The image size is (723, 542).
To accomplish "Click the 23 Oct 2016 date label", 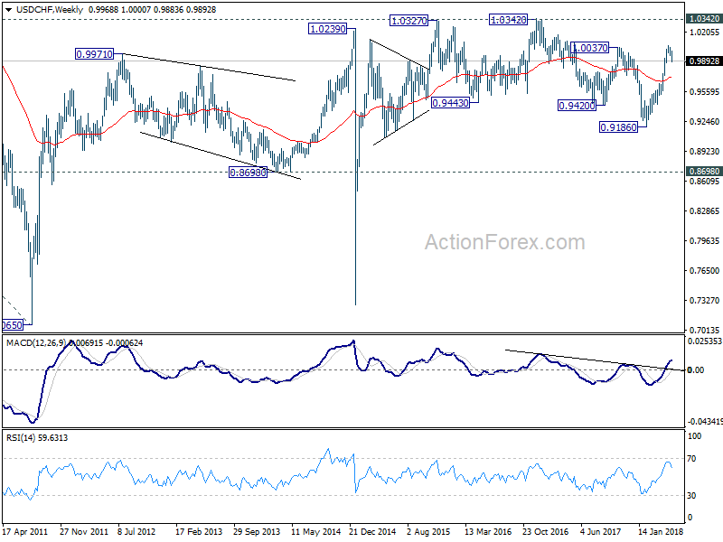I will coord(546,532).
